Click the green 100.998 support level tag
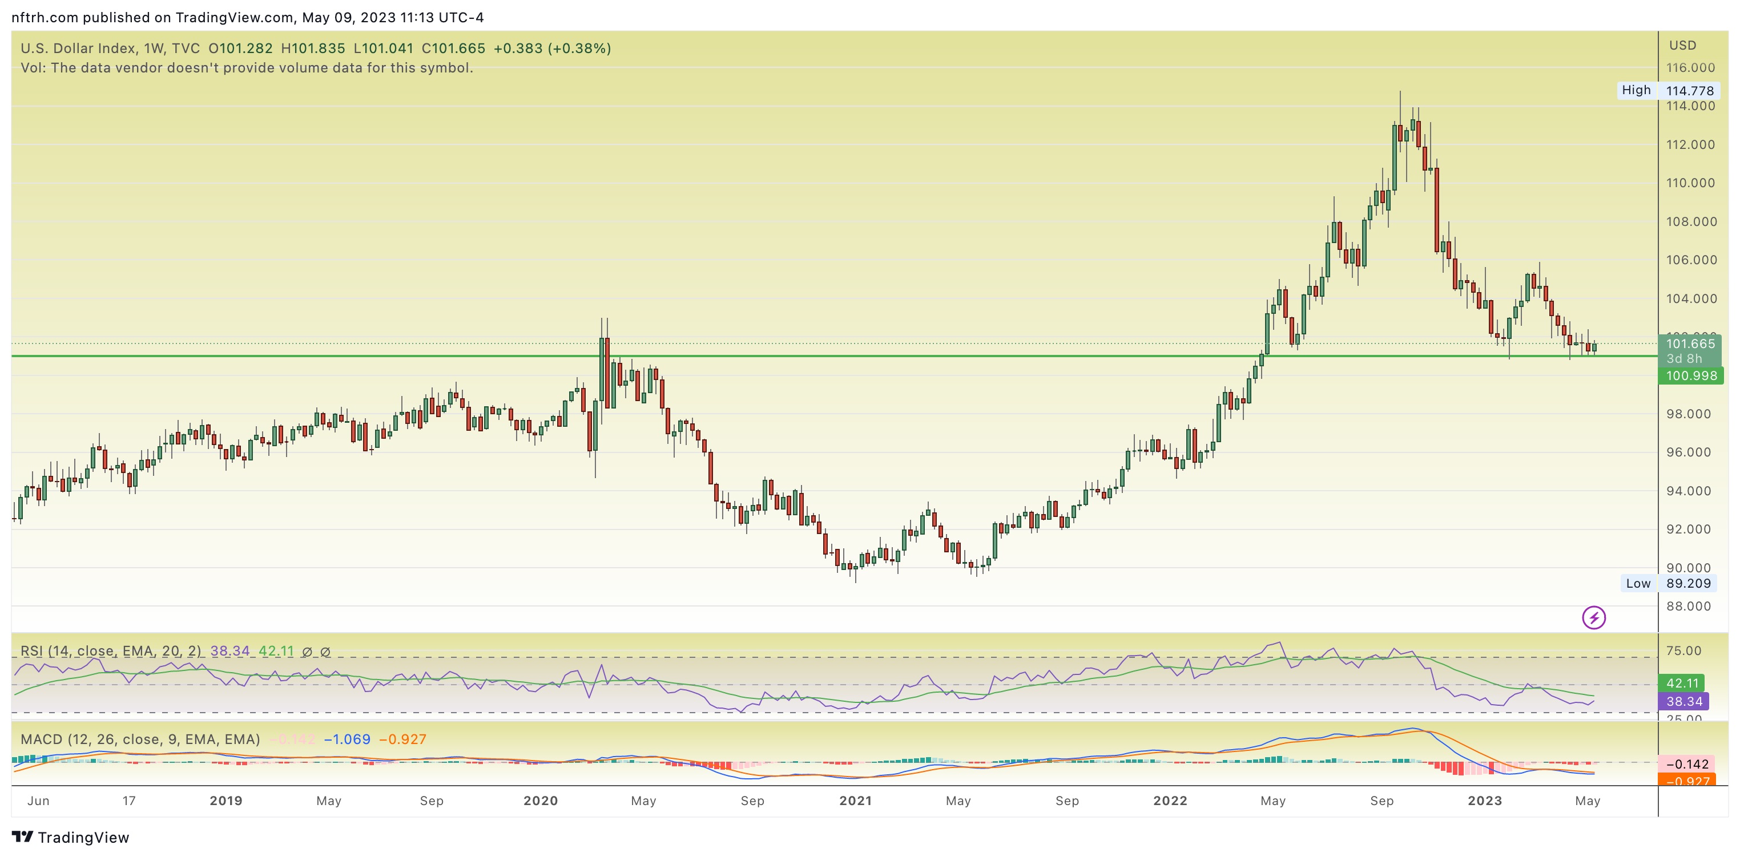This screenshot has width=1740, height=857. tap(1691, 376)
